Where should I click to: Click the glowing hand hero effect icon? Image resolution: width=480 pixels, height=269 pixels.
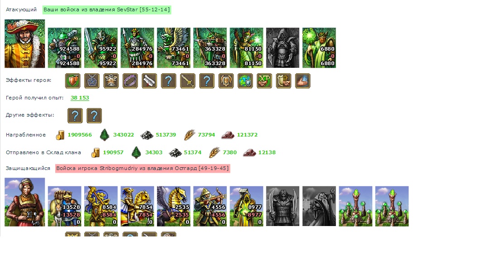pyautogui.click(x=303, y=81)
